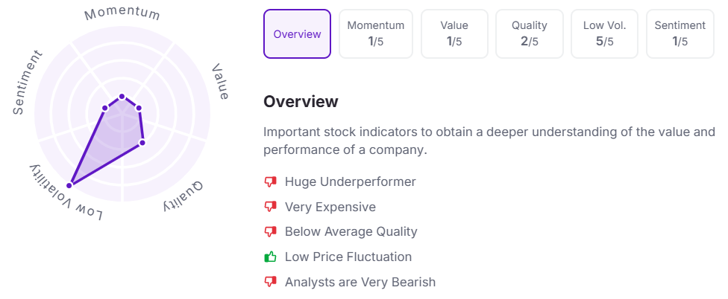Click the Low Volatility data point on radar
728x299 pixels.
(71, 184)
